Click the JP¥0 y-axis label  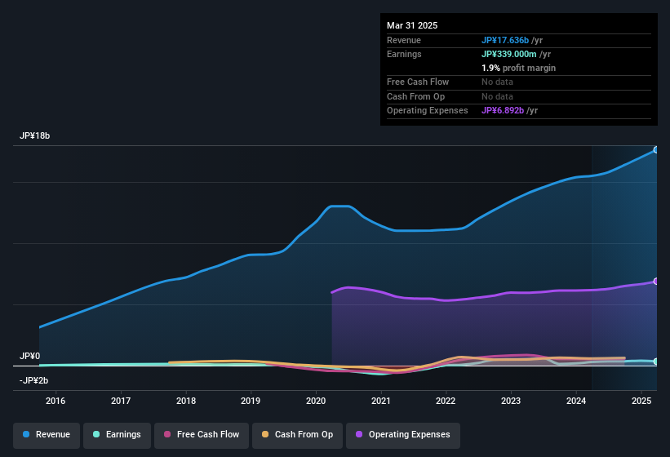pyautogui.click(x=30, y=356)
